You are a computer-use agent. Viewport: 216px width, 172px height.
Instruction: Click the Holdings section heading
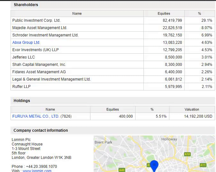[22, 101]
